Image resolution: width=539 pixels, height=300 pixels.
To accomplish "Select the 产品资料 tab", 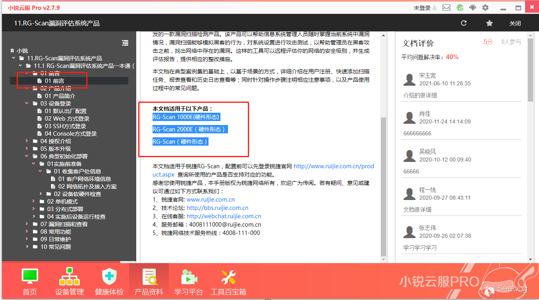I will click(x=149, y=282).
